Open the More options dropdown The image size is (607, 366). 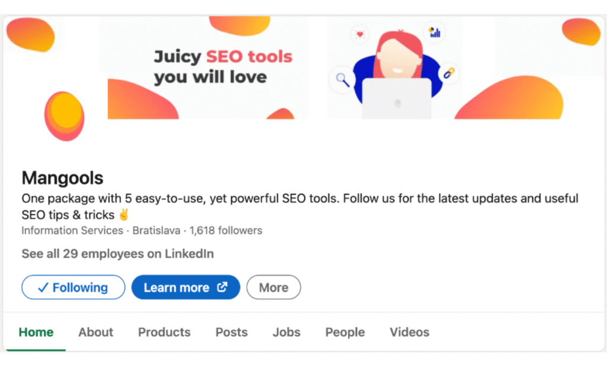pyautogui.click(x=273, y=287)
